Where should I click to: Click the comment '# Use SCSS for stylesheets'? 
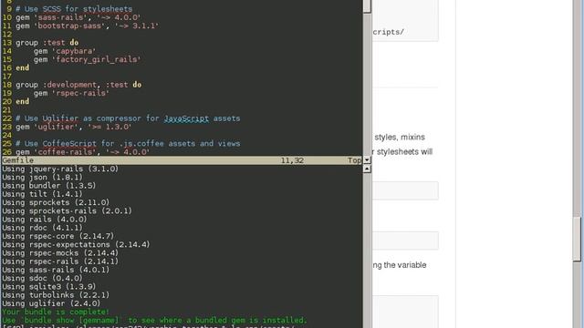[74, 9]
